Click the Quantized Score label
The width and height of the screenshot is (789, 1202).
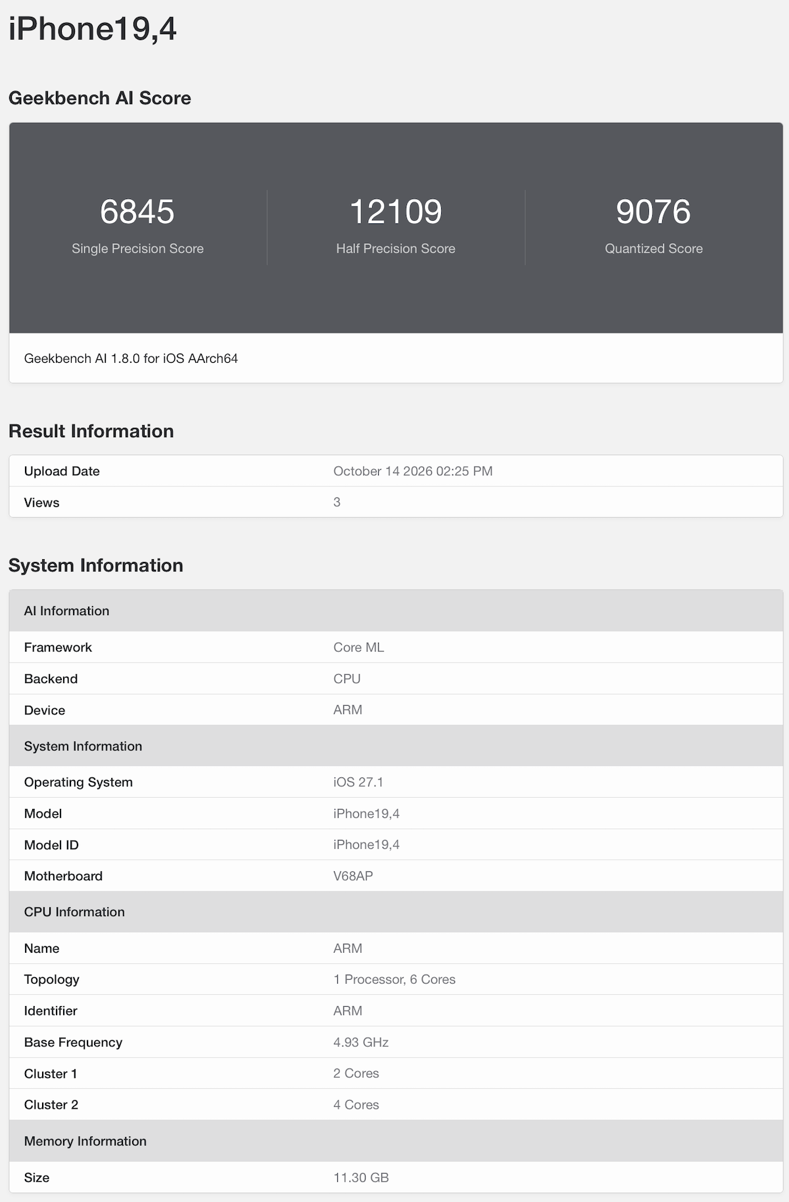pyautogui.click(x=654, y=248)
